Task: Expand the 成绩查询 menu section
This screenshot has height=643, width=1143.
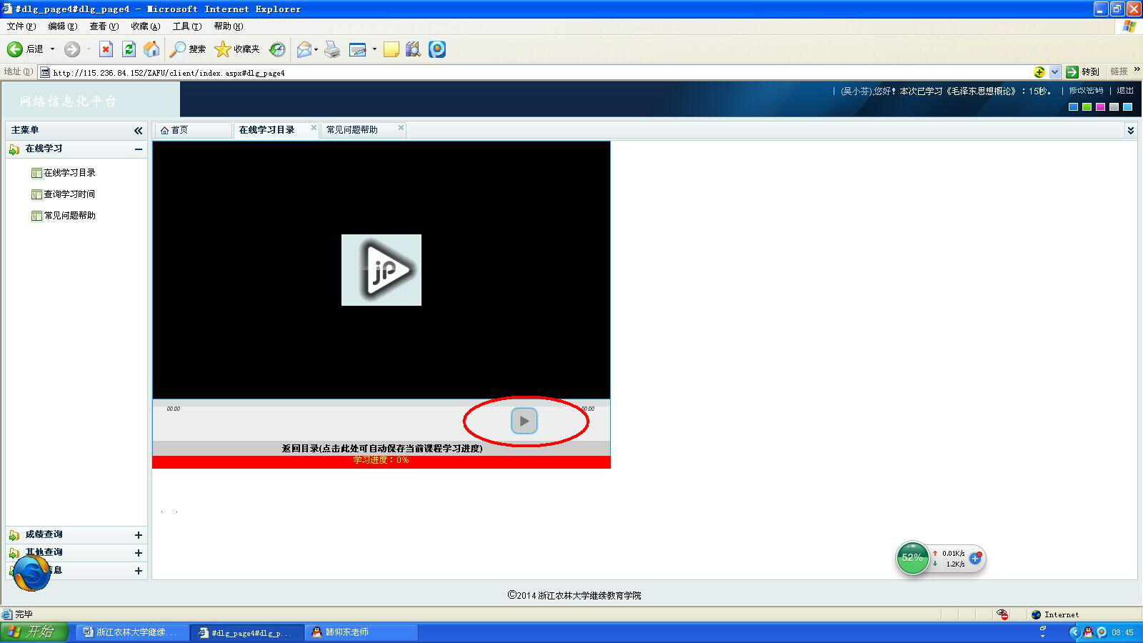Action: [x=138, y=535]
